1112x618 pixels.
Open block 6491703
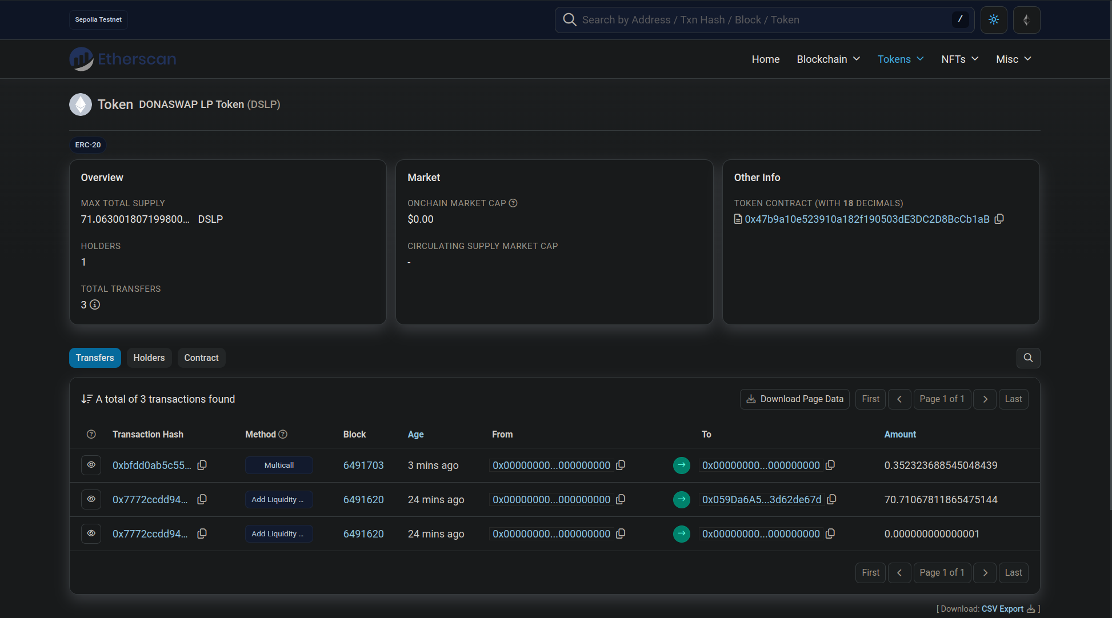coord(363,465)
